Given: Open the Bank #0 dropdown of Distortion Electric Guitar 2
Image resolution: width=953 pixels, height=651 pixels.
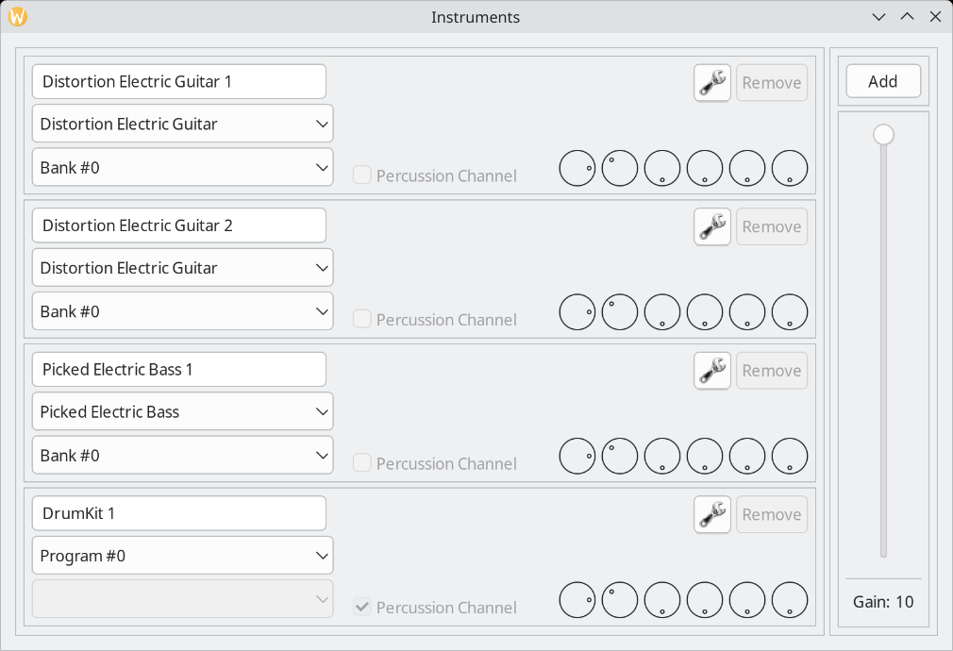Looking at the screenshot, I should [182, 311].
